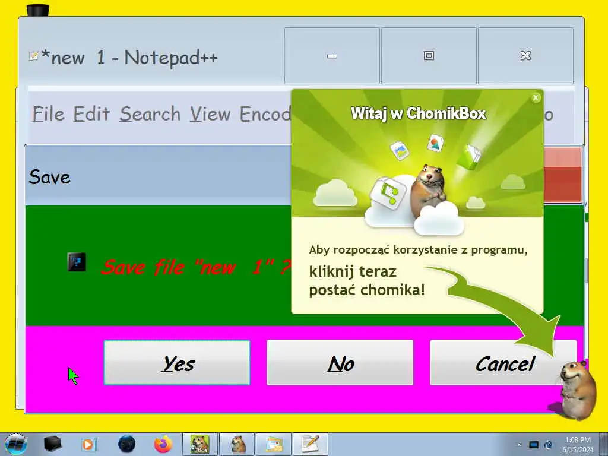Close the Save dialog with red X
Viewport: 608px width, 456px height.
click(563, 175)
